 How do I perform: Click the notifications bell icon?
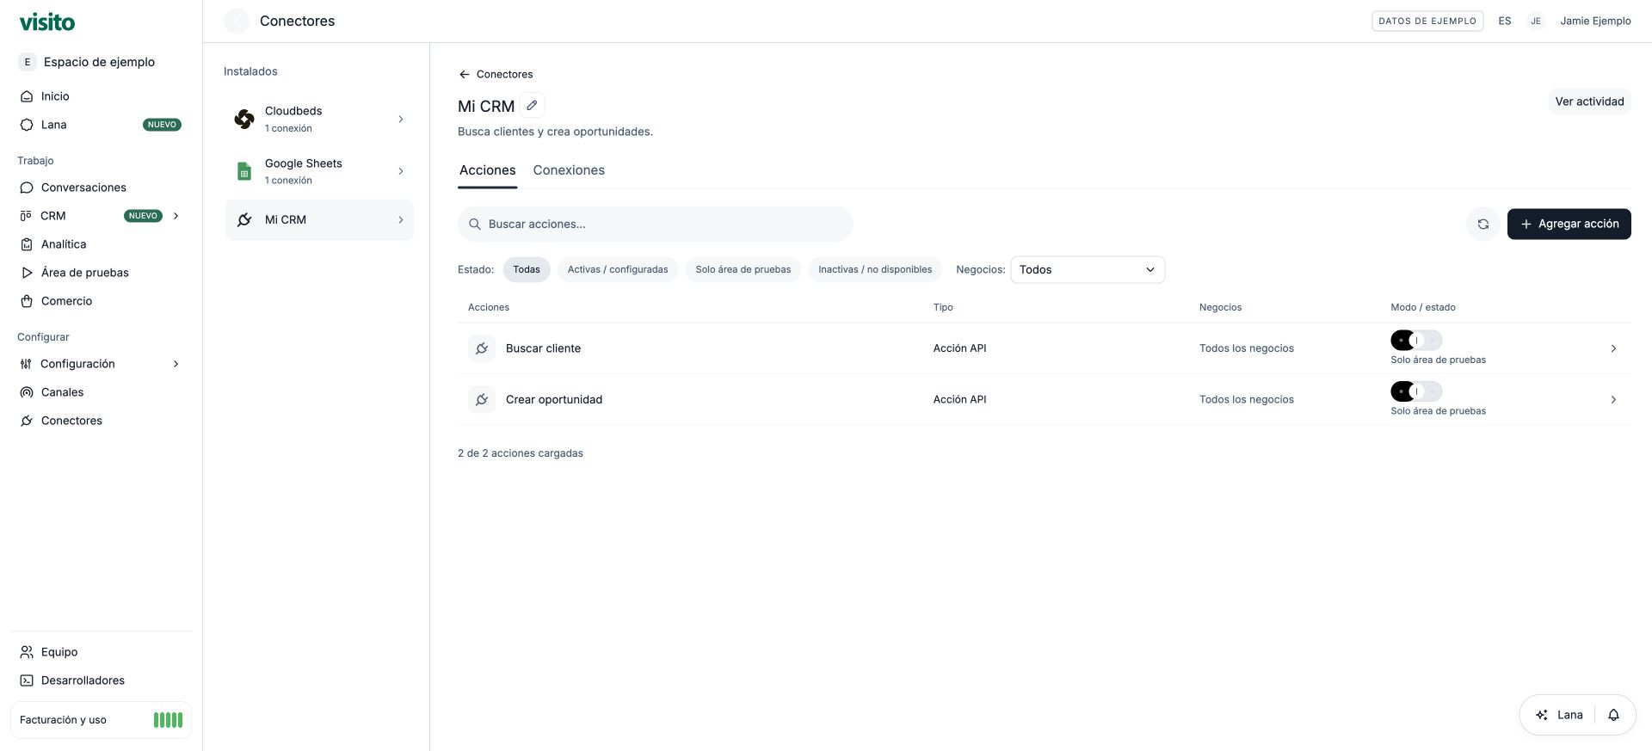click(1614, 715)
